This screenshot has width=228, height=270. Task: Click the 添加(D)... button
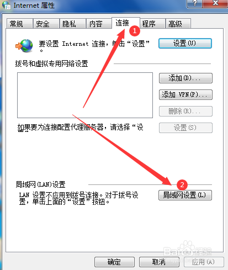pos(185,78)
